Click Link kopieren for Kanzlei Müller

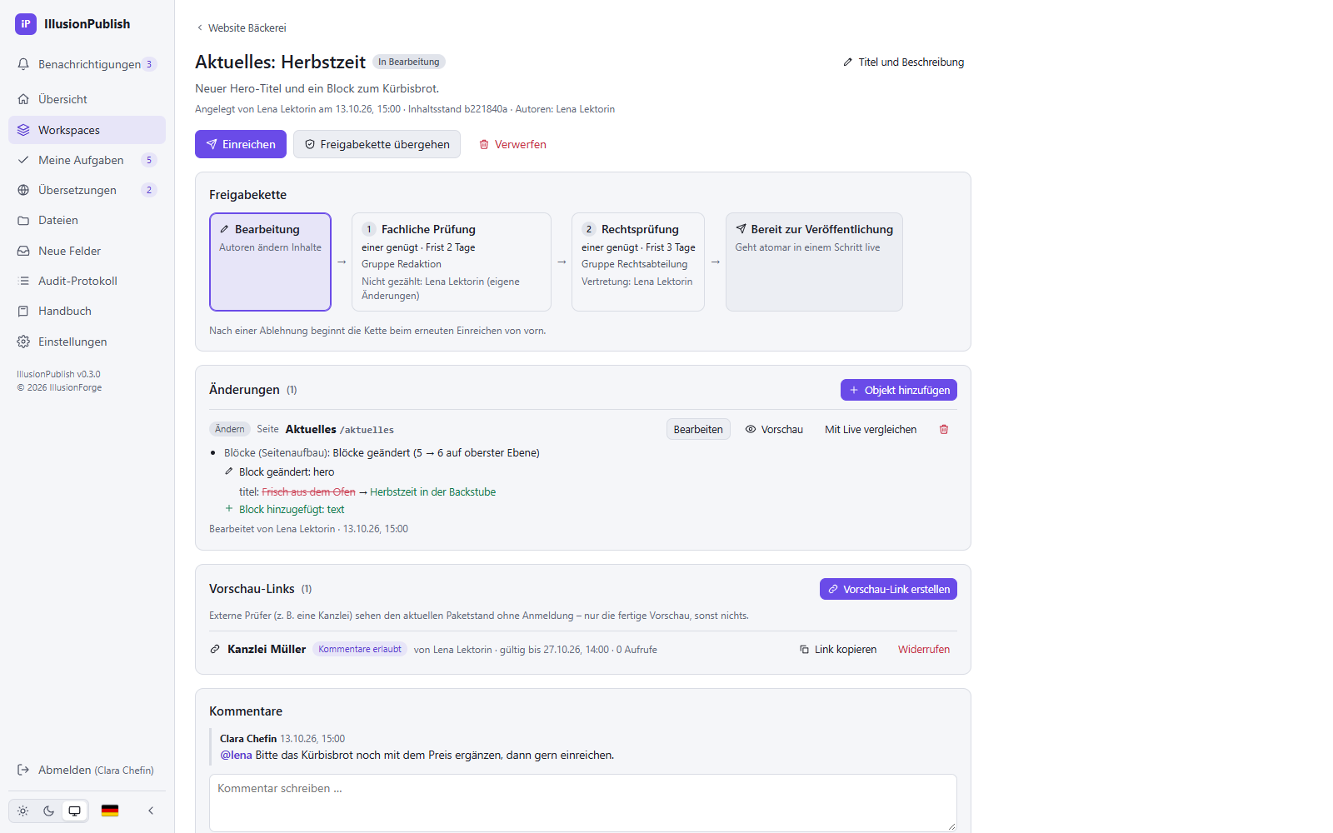(838, 649)
